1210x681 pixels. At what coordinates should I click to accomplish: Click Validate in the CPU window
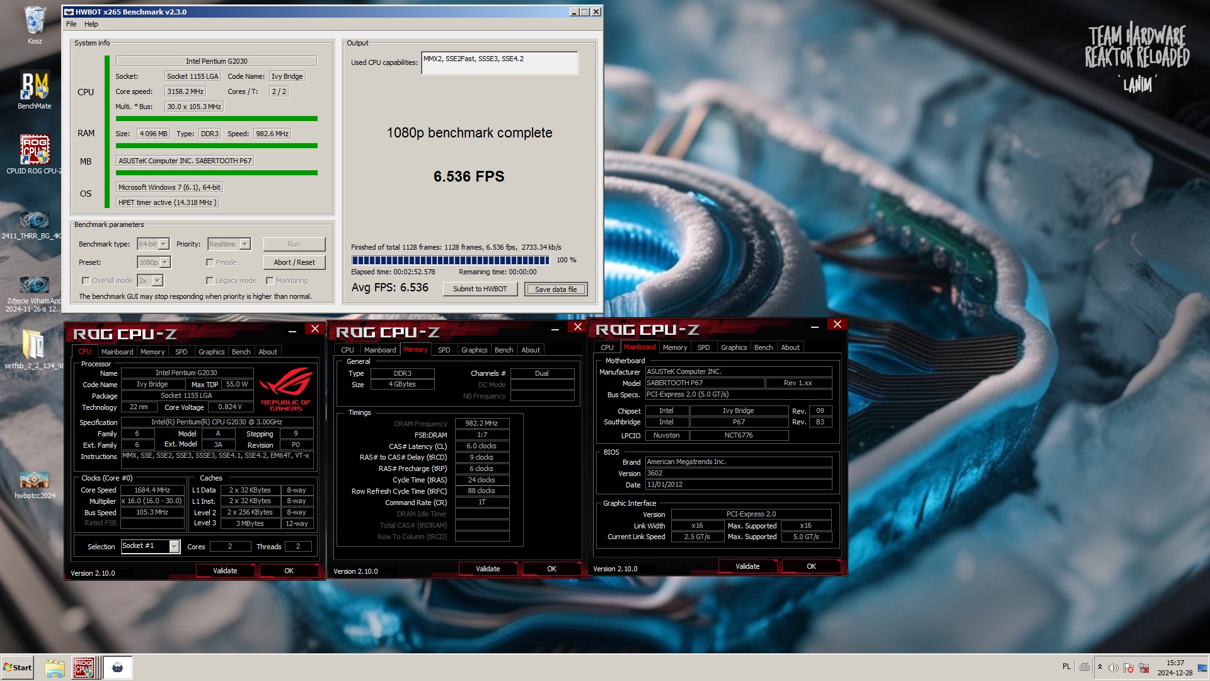(225, 571)
